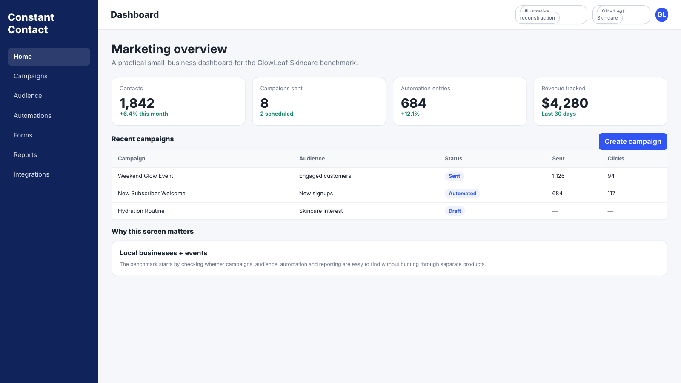
Task: Click the Engaged customers audience cell
Action: click(325, 176)
